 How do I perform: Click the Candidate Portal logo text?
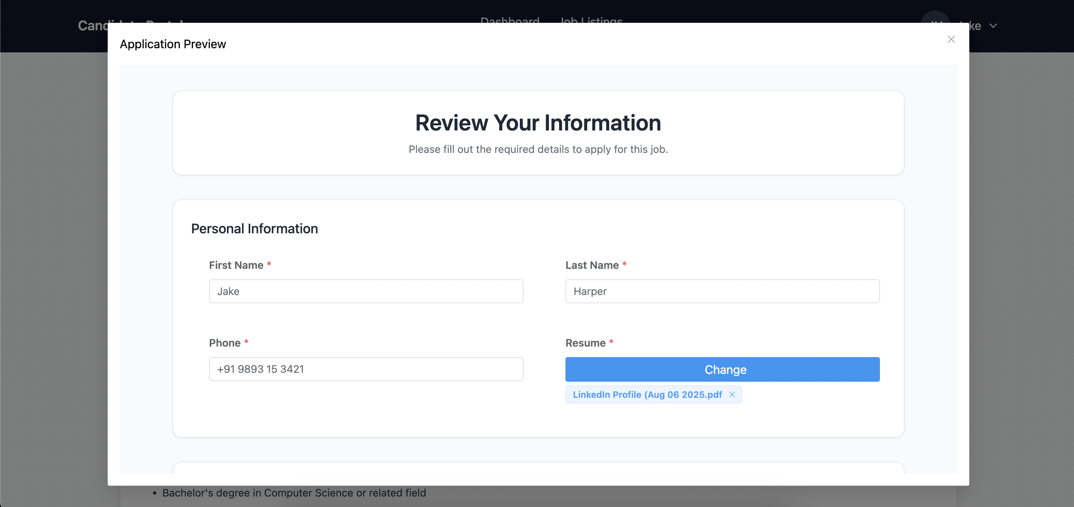point(93,26)
